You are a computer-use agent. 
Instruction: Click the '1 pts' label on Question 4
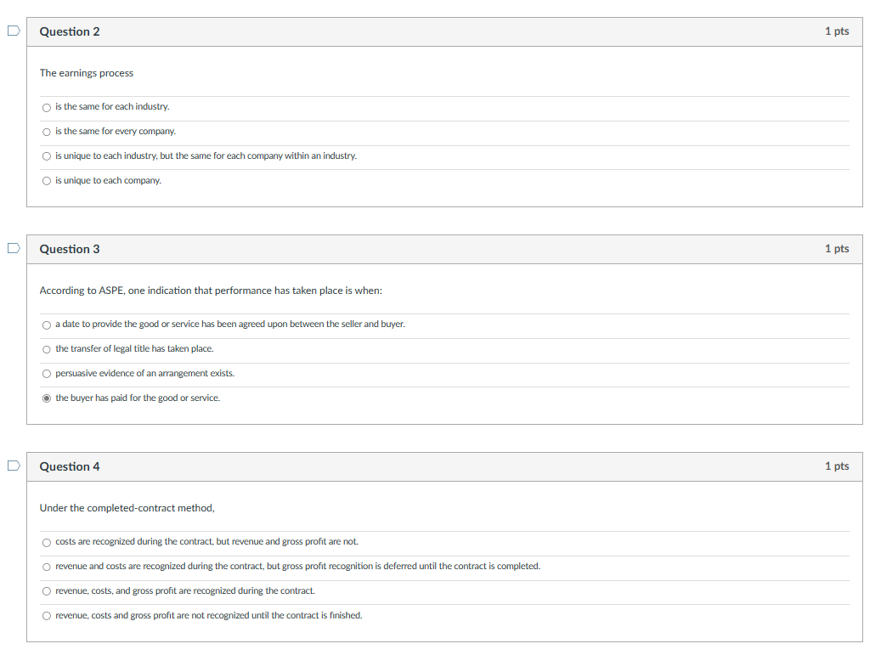point(837,466)
